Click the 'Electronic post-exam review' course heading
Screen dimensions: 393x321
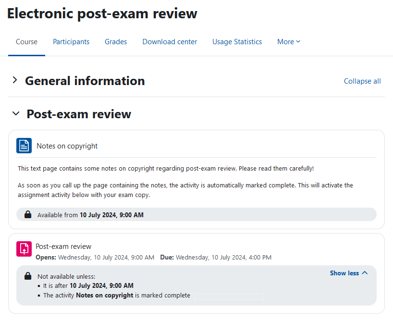click(x=102, y=13)
